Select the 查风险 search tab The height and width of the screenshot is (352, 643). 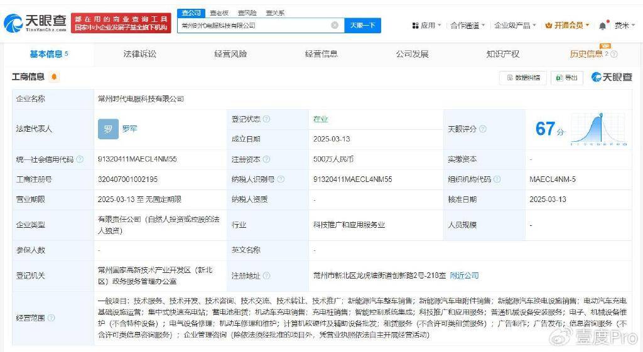click(247, 13)
